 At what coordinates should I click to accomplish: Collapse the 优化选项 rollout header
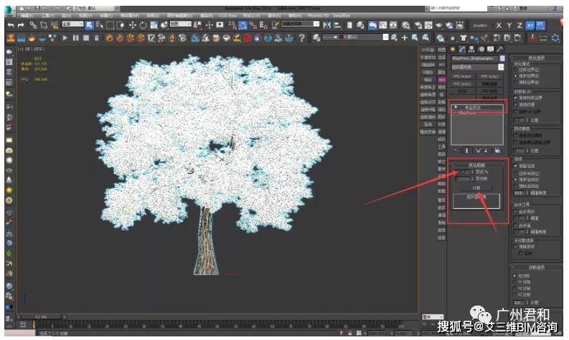[x=537, y=57]
